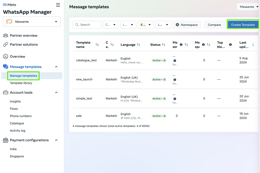Image resolution: width=260 pixels, height=173 pixels.
Task: Click the 19 Jun 2024 date
Action: pyautogui.click(x=244, y=116)
